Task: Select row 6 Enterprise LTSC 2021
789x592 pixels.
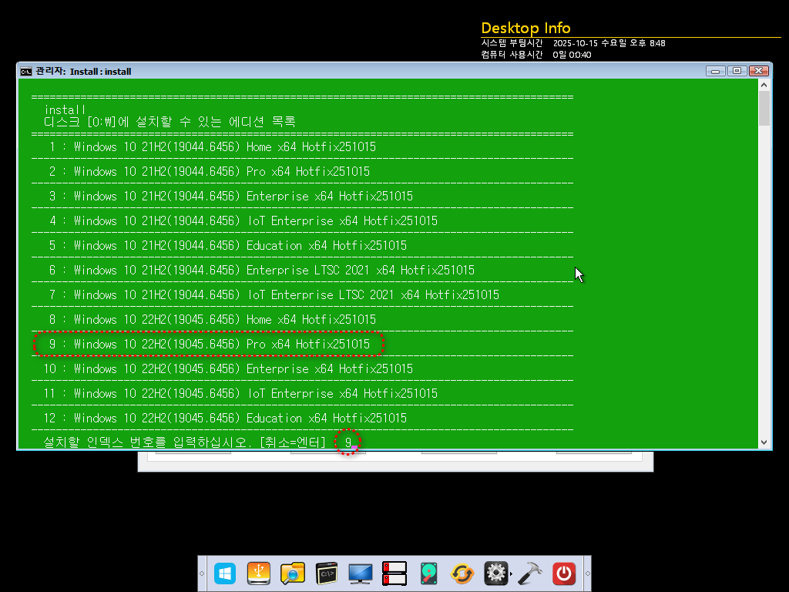Action: (x=262, y=271)
